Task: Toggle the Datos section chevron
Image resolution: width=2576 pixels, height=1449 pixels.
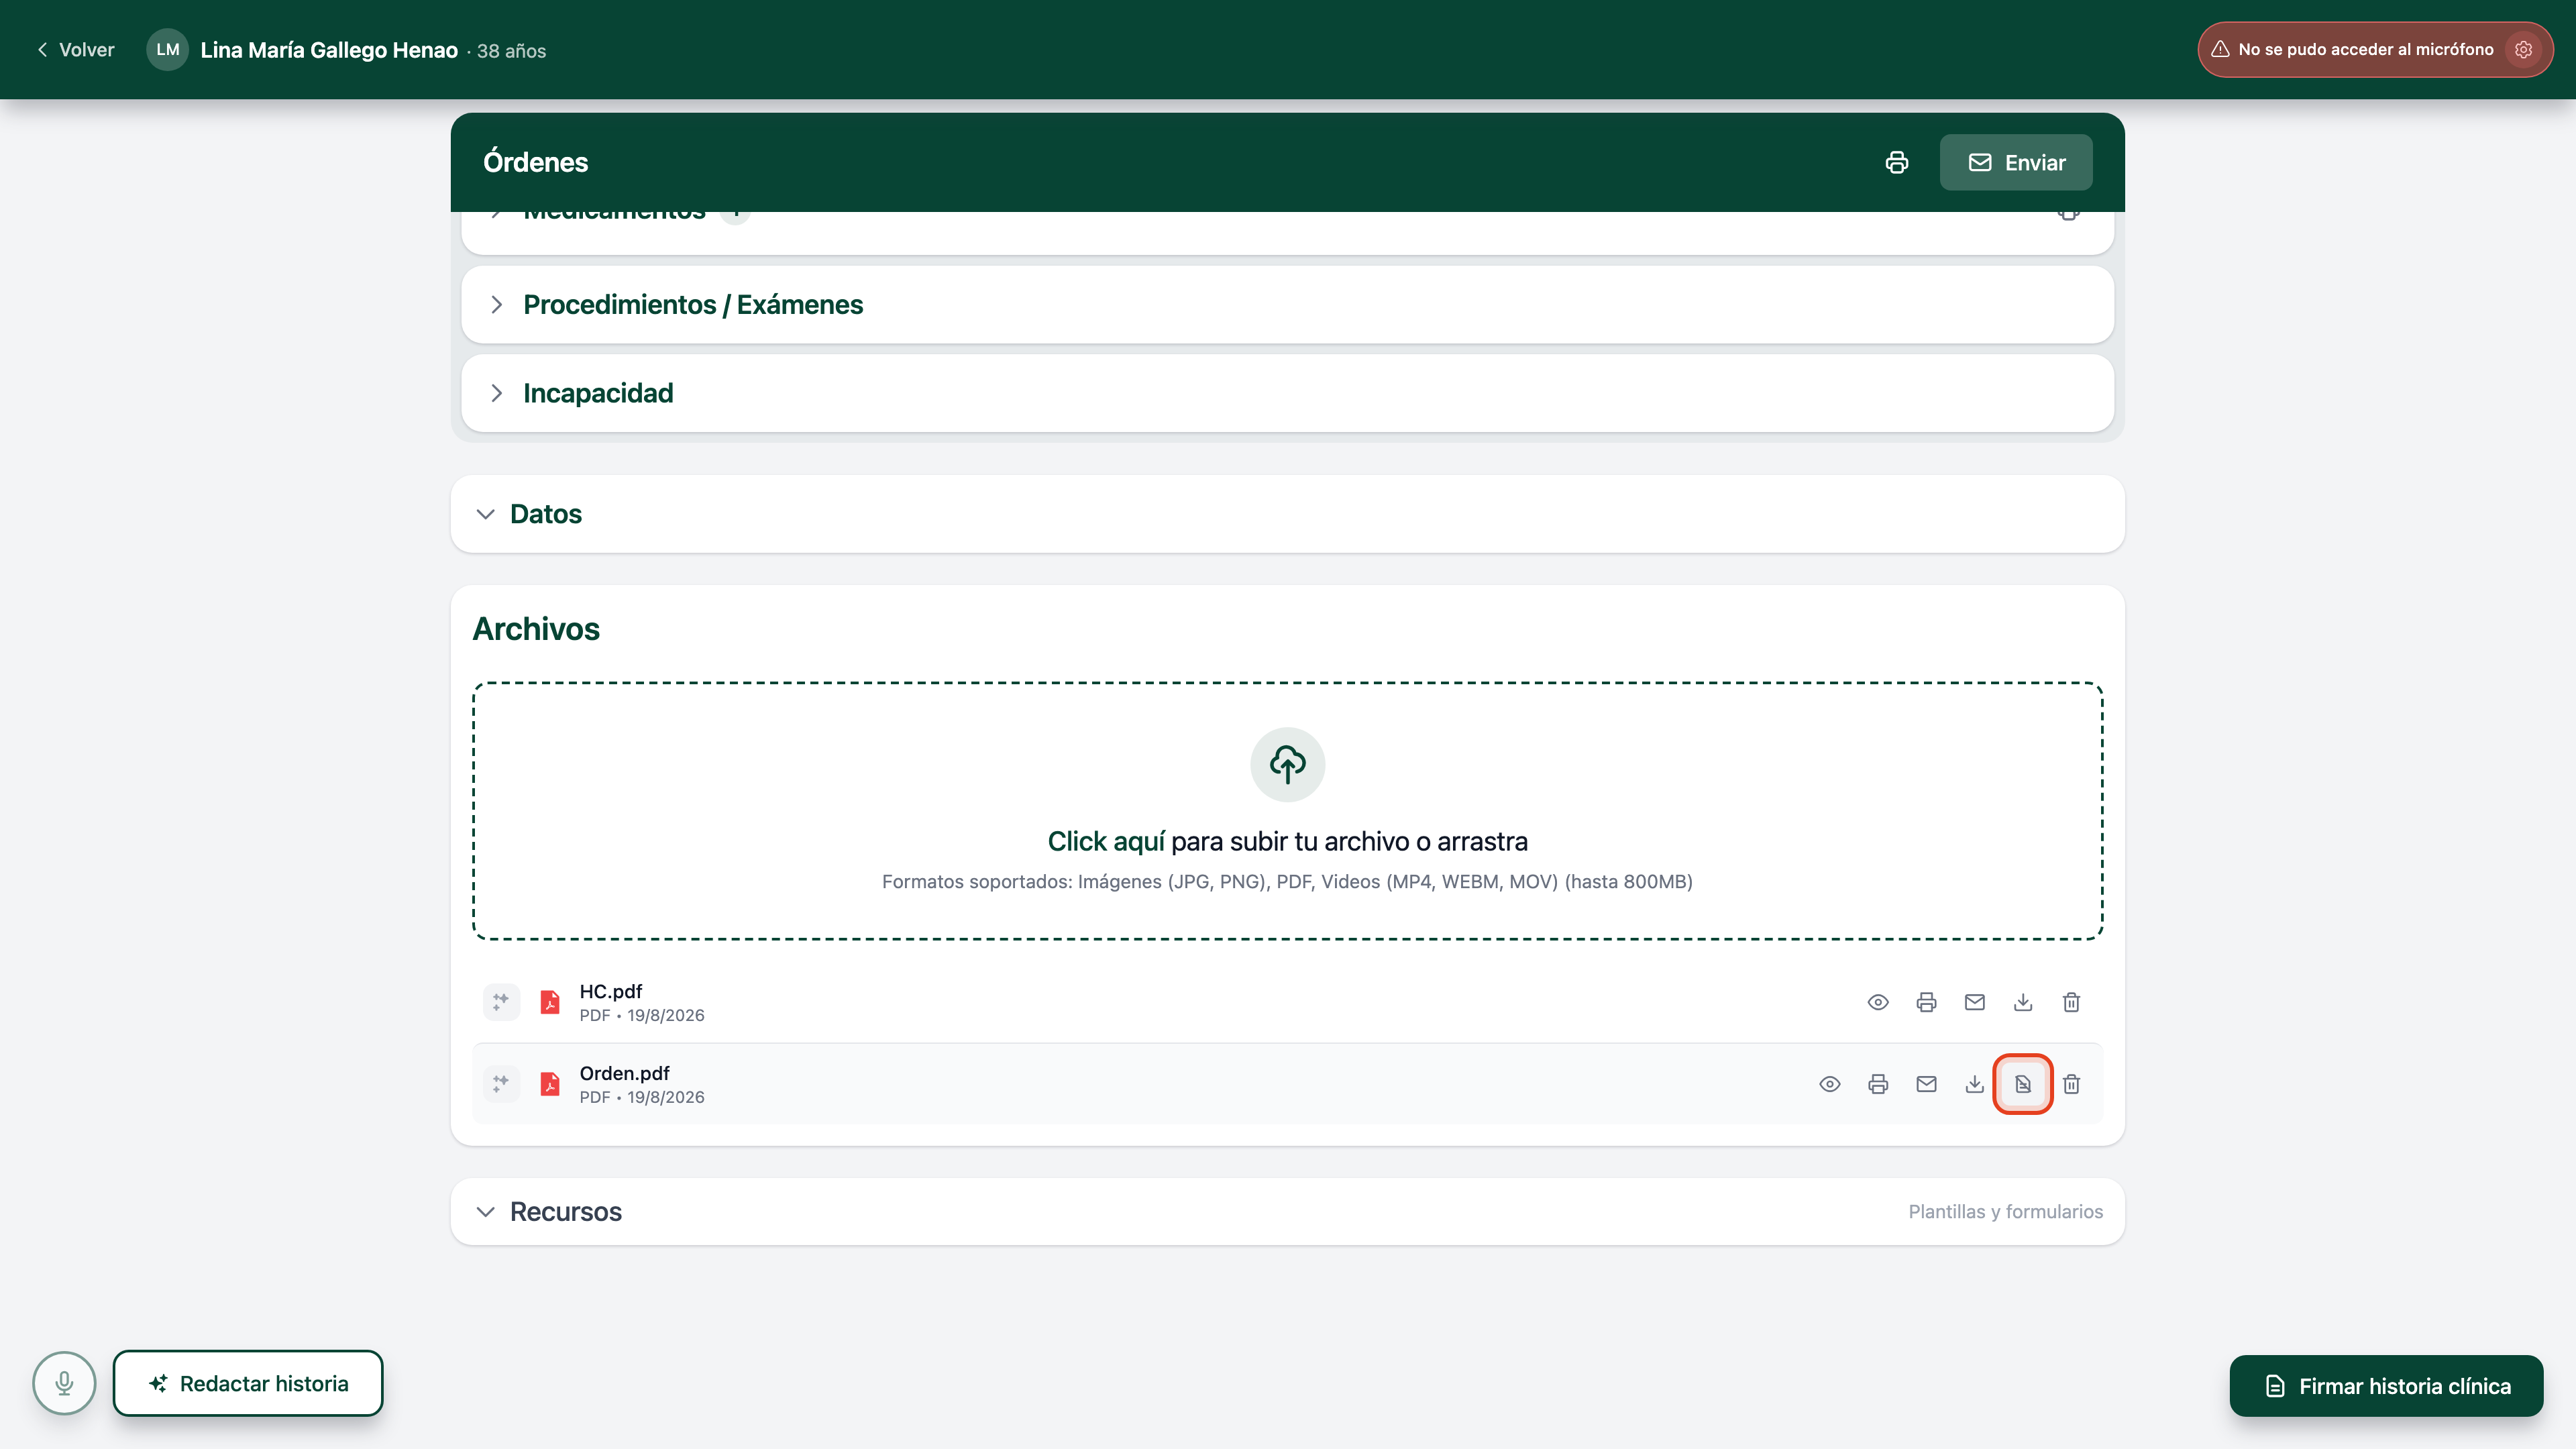Action: (x=485, y=514)
